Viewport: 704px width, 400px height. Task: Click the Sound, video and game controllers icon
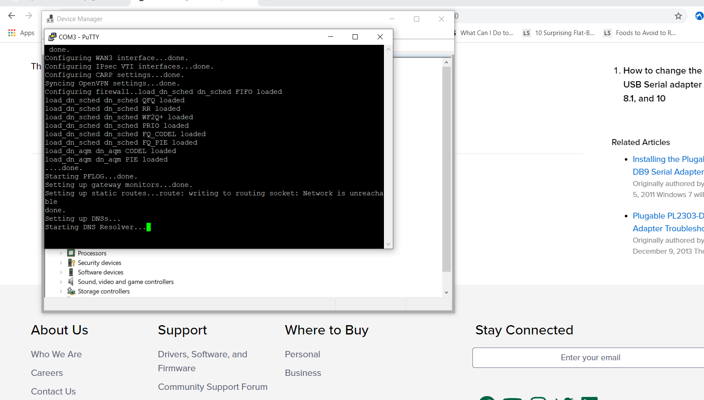tap(71, 282)
